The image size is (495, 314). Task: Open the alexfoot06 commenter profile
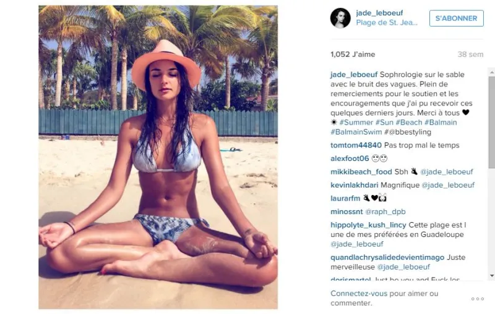[x=350, y=159]
